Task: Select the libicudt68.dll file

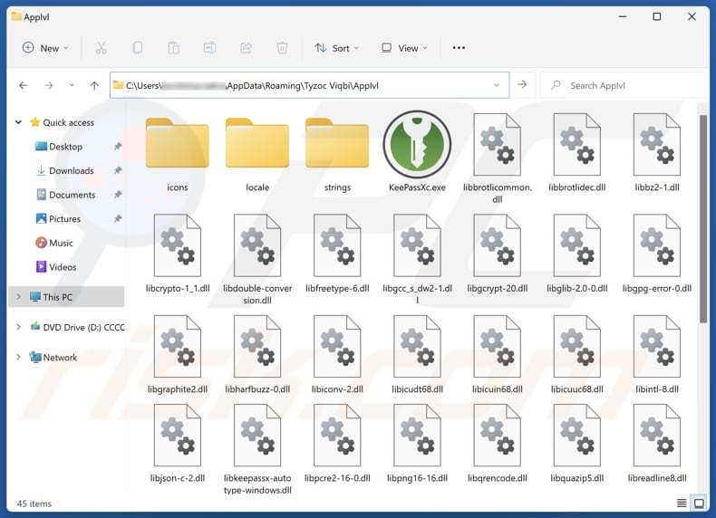Action: pos(417,354)
